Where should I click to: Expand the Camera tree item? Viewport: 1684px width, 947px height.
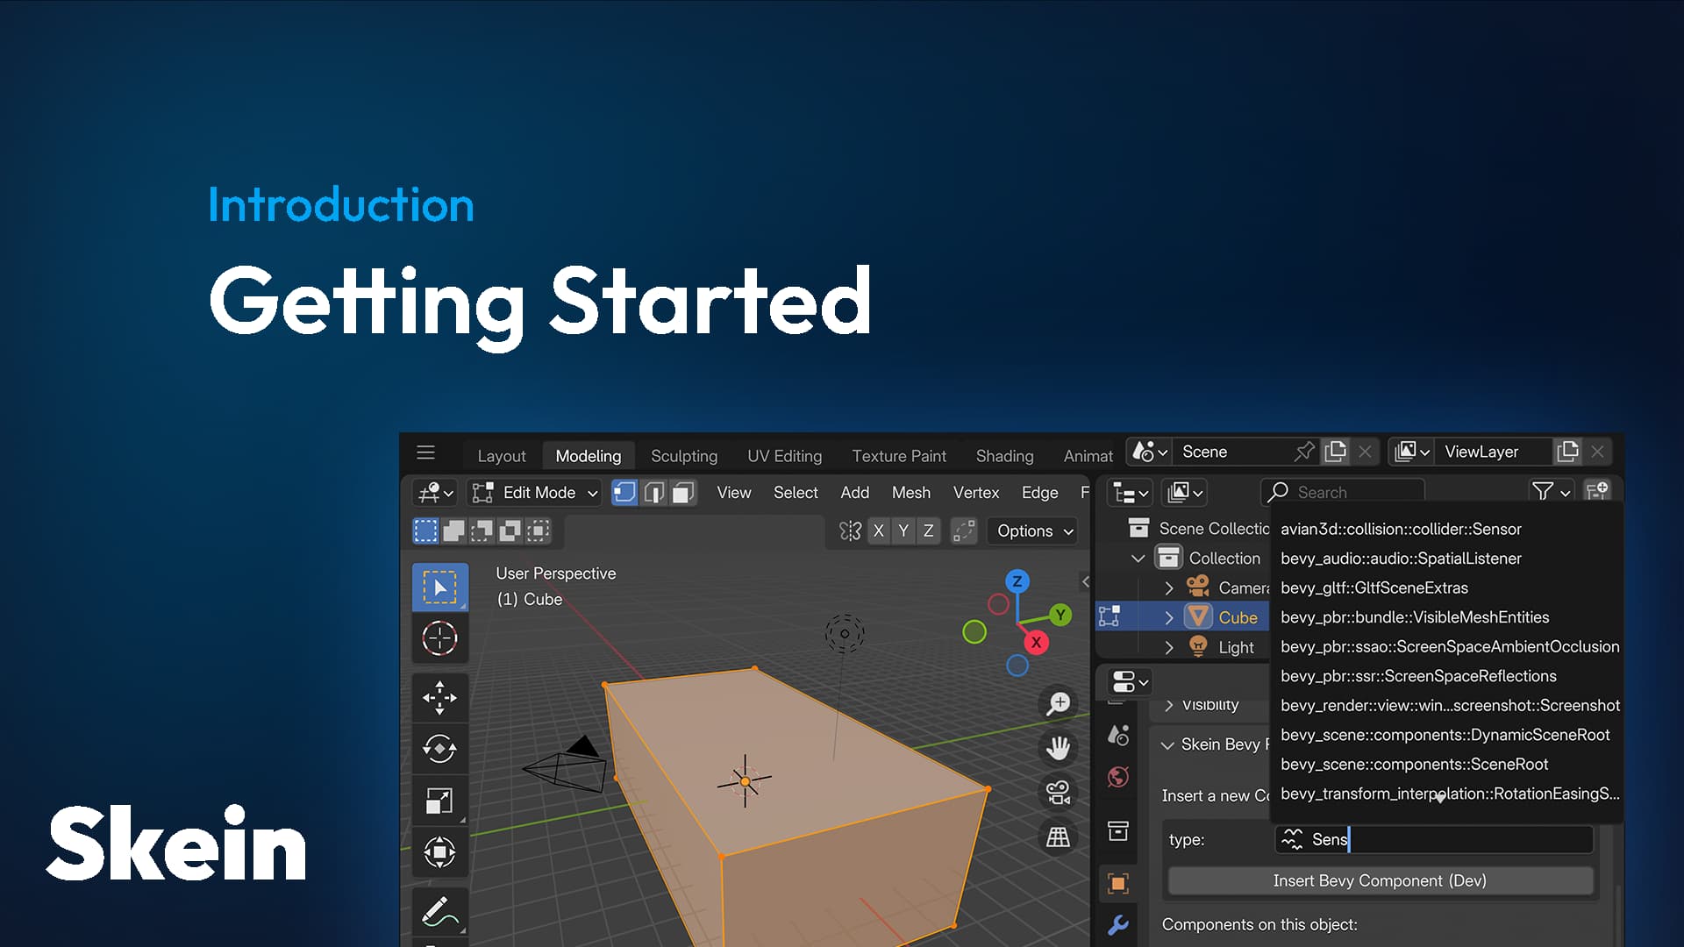(x=1168, y=587)
